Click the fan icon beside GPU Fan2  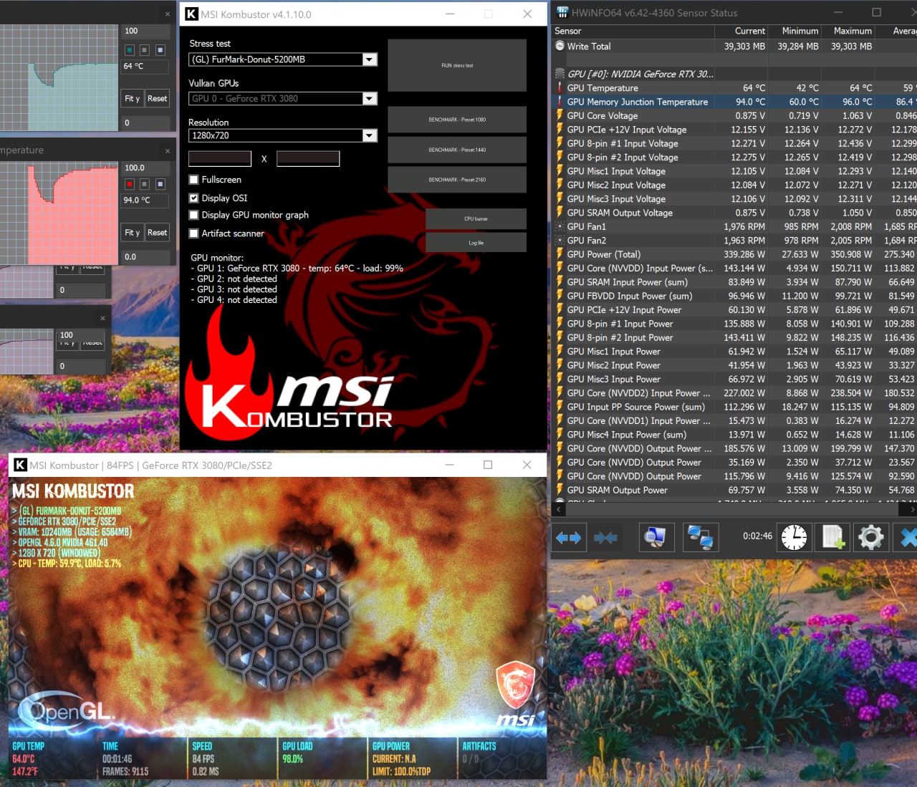click(x=560, y=241)
